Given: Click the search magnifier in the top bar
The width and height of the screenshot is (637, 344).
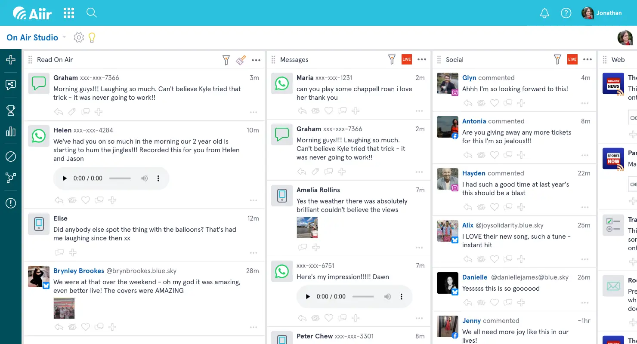Looking at the screenshot, I should [x=92, y=13].
